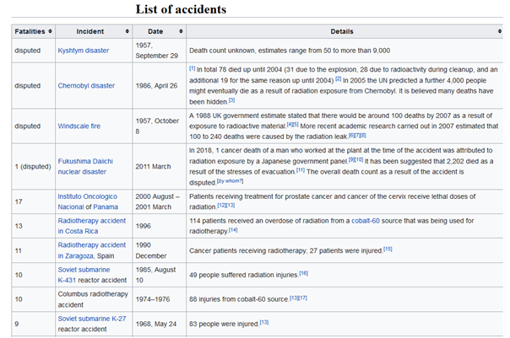
Task: Open the Kyshtym disaster article link
Action: tap(84, 51)
